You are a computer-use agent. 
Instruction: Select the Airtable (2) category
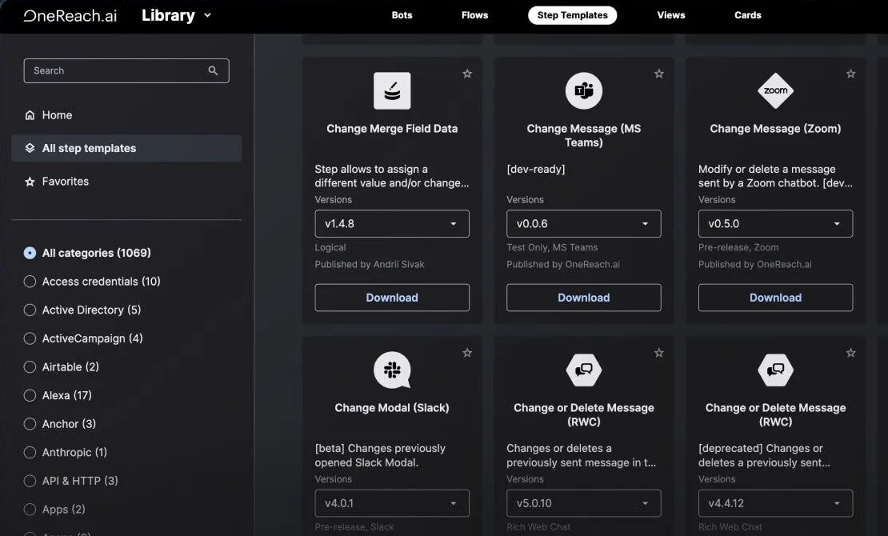[30, 367]
